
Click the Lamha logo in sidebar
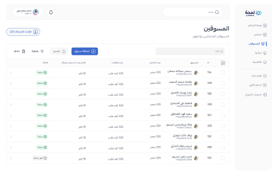pos(253,13)
